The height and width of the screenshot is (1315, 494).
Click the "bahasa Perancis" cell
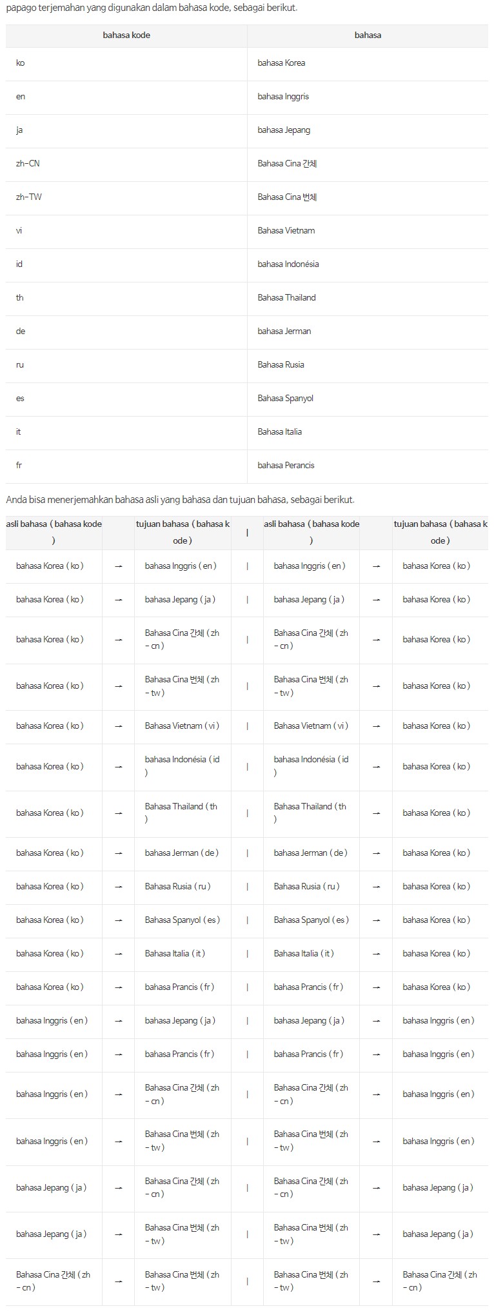[x=286, y=466]
